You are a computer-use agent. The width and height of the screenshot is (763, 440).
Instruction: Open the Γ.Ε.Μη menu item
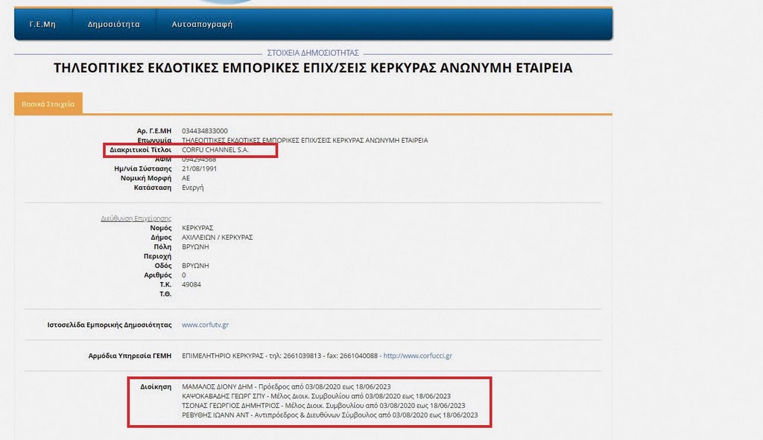[42, 25]
